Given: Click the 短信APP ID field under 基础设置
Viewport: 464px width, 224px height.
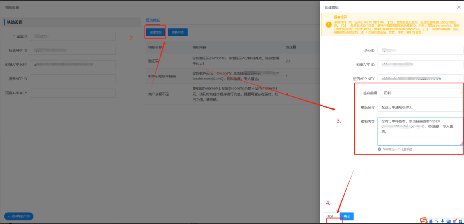Looking at the screenshot, I should 73,50.
